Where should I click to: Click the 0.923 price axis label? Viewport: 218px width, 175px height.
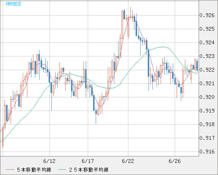pos(207,56)
